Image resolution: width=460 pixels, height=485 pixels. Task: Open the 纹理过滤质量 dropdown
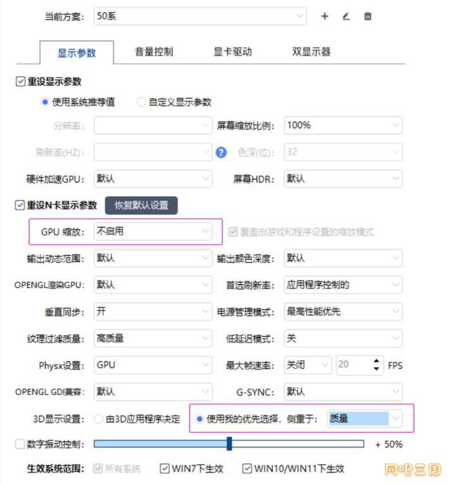point(153,338)
